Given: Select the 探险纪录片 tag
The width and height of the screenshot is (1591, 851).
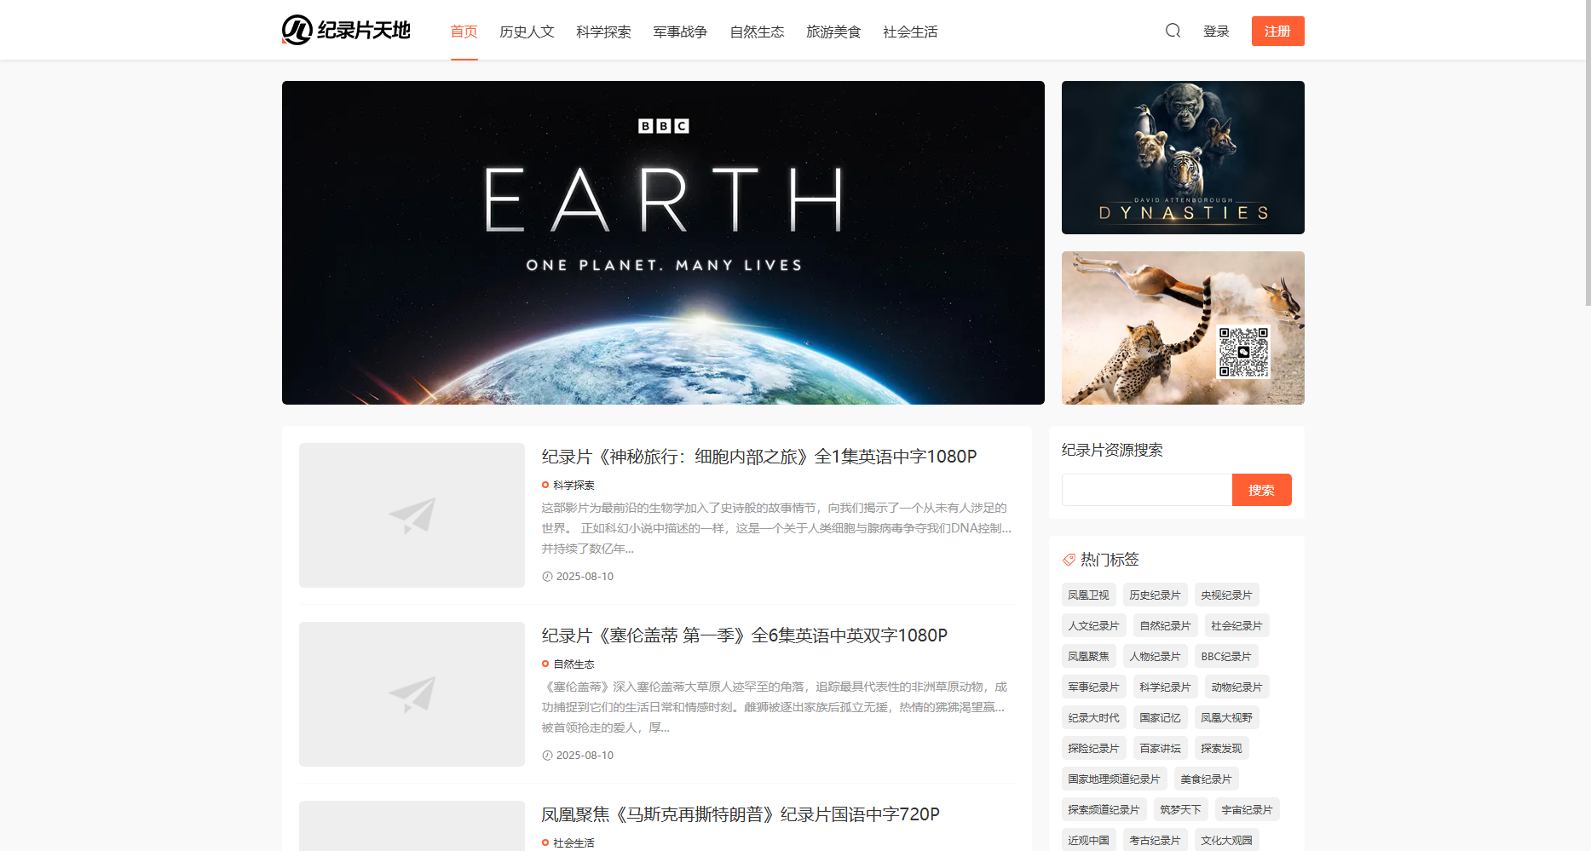Looking at the screenshot, I should (1093, 749).
